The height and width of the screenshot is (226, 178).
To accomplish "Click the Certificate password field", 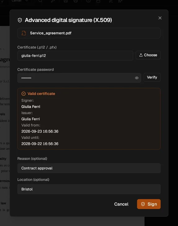I will coord(79,78).
